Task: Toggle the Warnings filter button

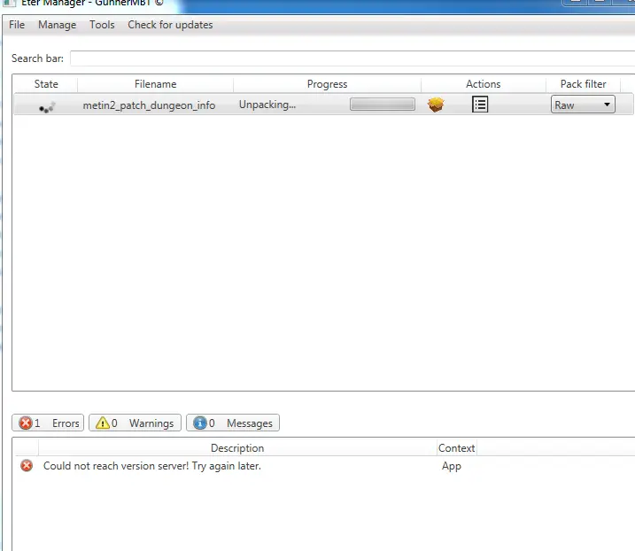Action: (135, 423)
